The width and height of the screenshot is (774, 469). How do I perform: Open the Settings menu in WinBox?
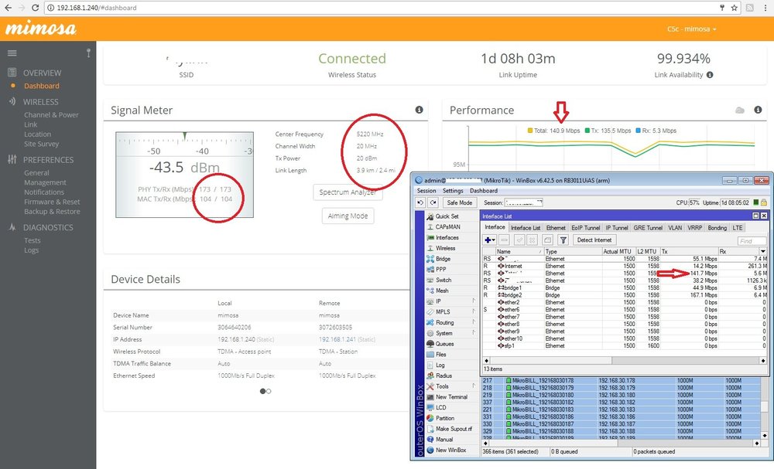453,191
